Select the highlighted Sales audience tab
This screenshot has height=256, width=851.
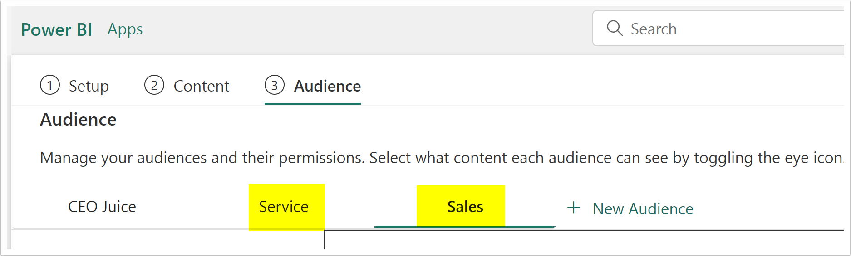pyautogui.click(x=465, y=207)
